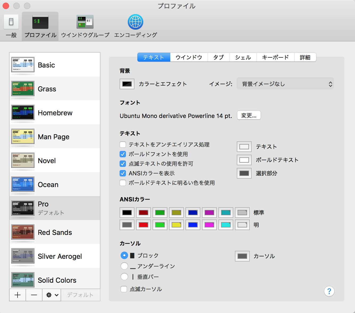The height and width of the screenshot is (313, 355).
Task: Select the アンダーライン cursor style
Action: 124,266
